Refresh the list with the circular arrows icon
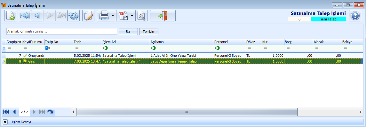The height and width of the screenshot is (127, 366). pos(74,16)
